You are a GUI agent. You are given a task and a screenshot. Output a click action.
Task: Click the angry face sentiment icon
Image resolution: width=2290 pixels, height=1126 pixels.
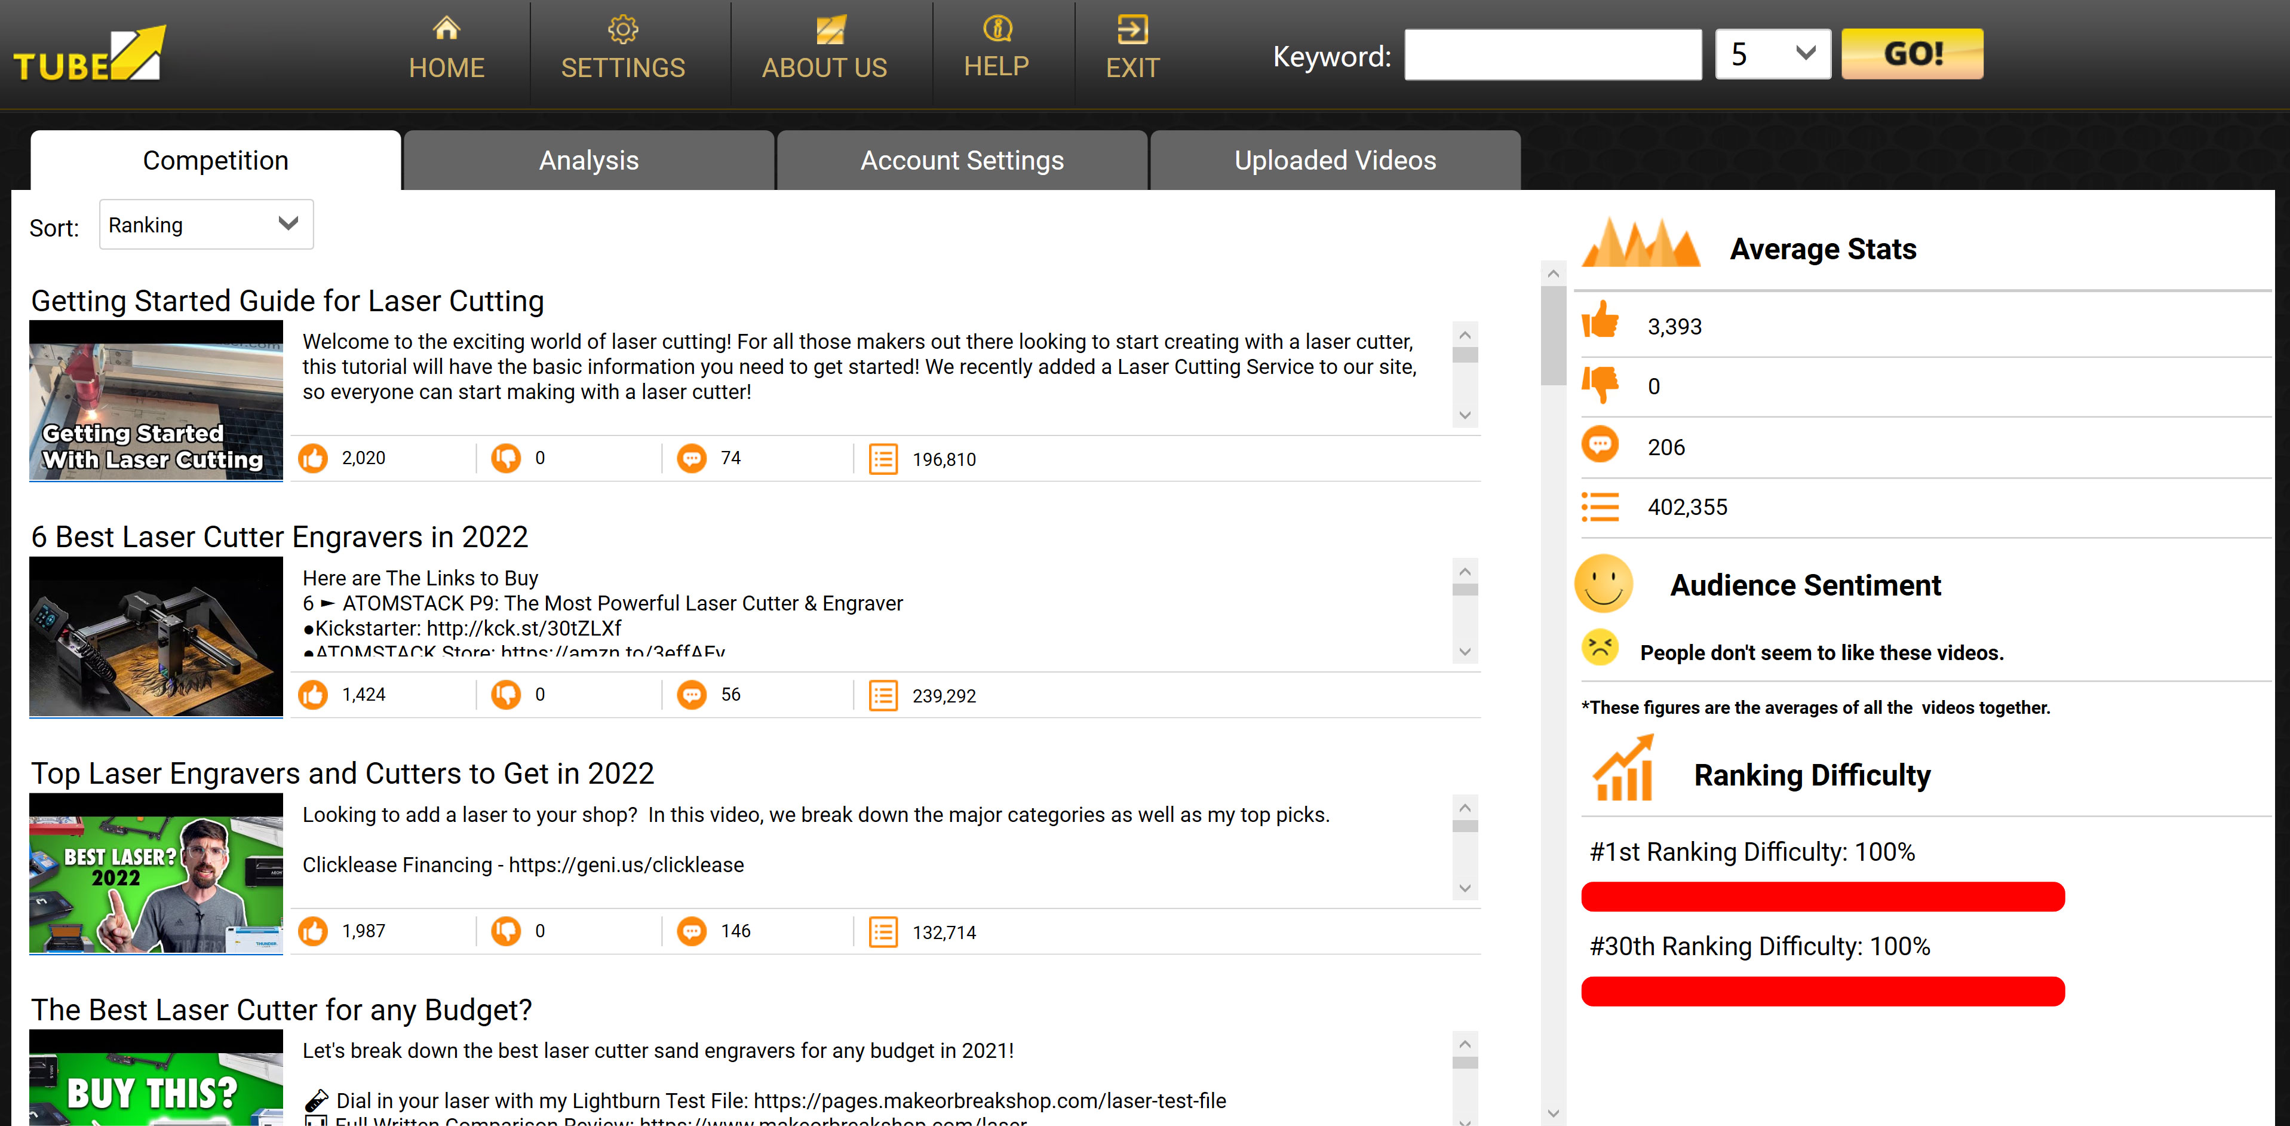[1600, 648]
